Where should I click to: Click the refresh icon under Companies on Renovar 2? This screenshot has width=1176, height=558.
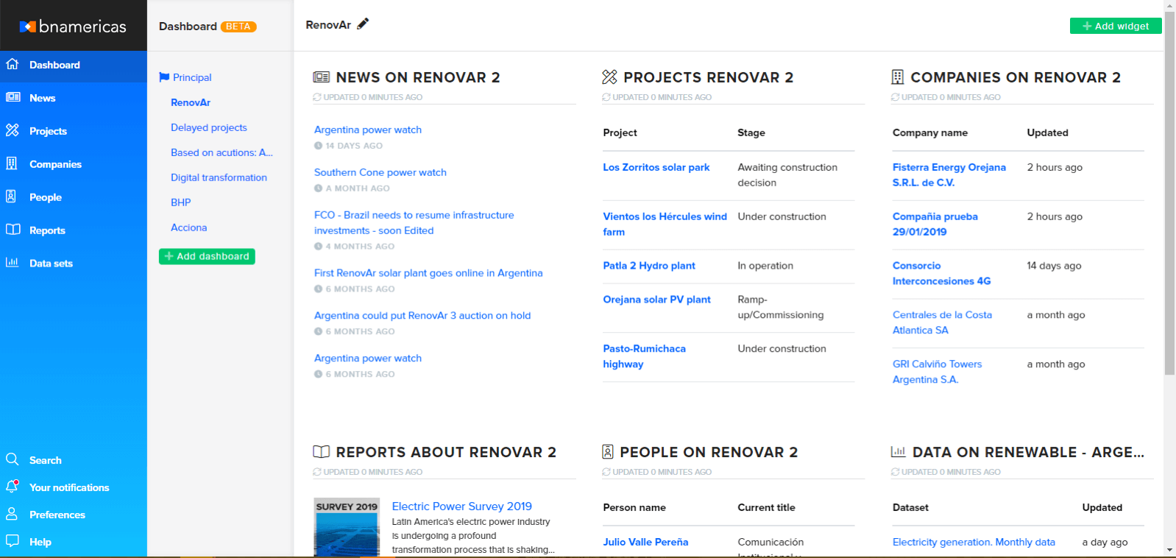click(x=896, y=97)
